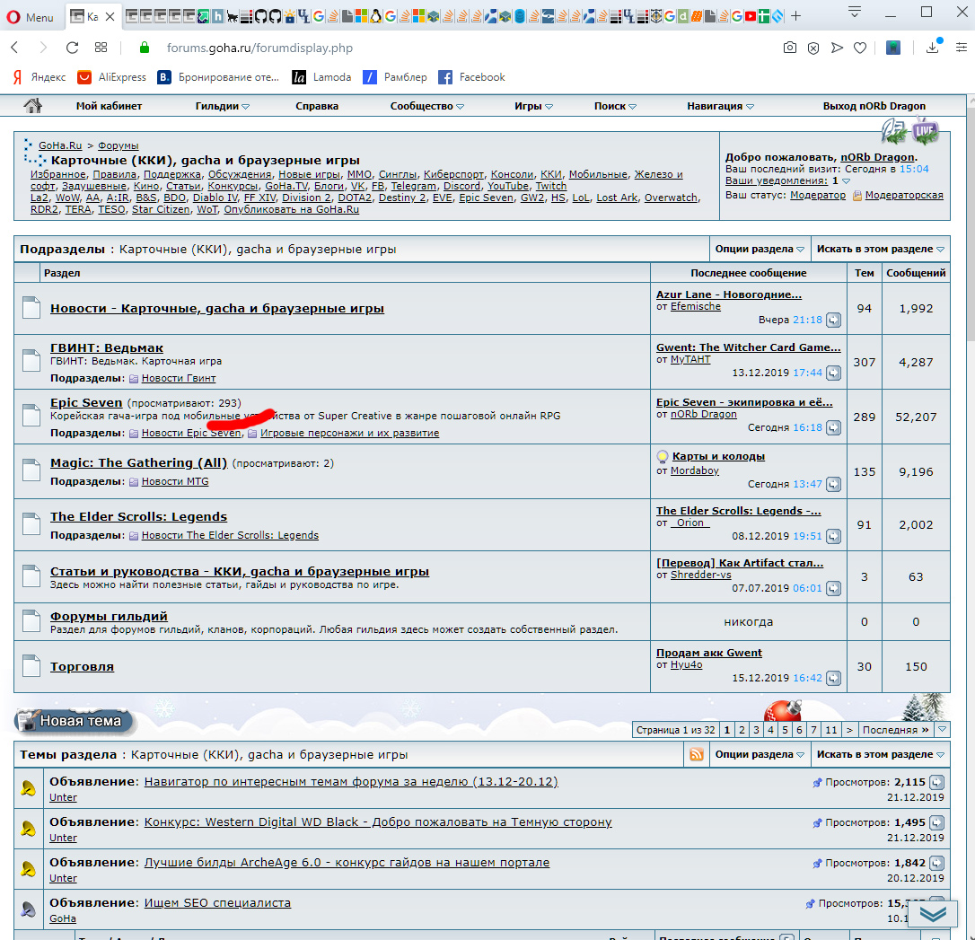Expand the Игры menu
The image size is (975, 940).
[533, 106]
